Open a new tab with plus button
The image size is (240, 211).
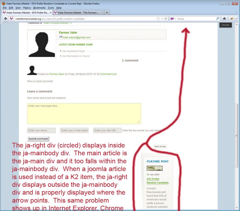(107, 12)
